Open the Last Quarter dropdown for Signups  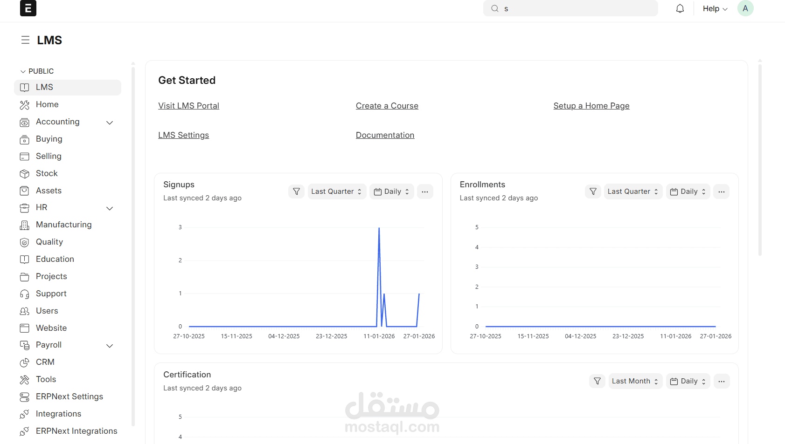coord(336,191)
